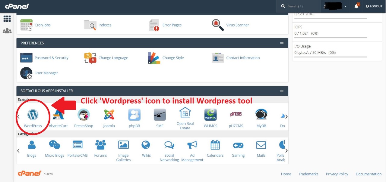The image size is (386, 182).
Task: Open the notifications bell icon
Action: 356,6
